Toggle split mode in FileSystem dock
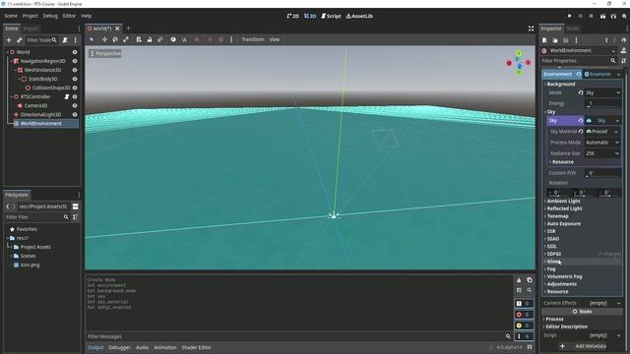Screen dimensions: 630x354 pyautogui.click(x=75, y=206)
